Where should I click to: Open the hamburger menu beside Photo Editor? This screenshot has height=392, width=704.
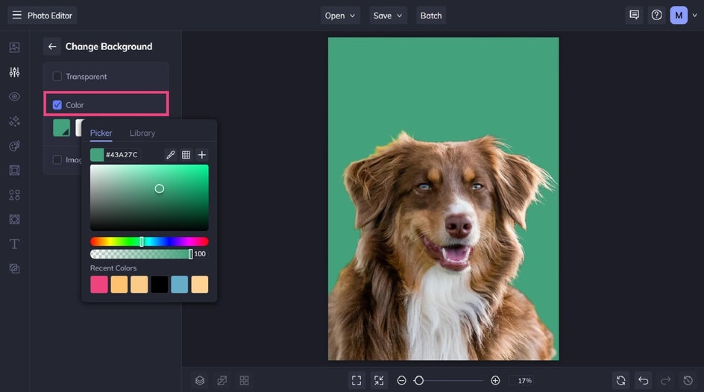16,15
